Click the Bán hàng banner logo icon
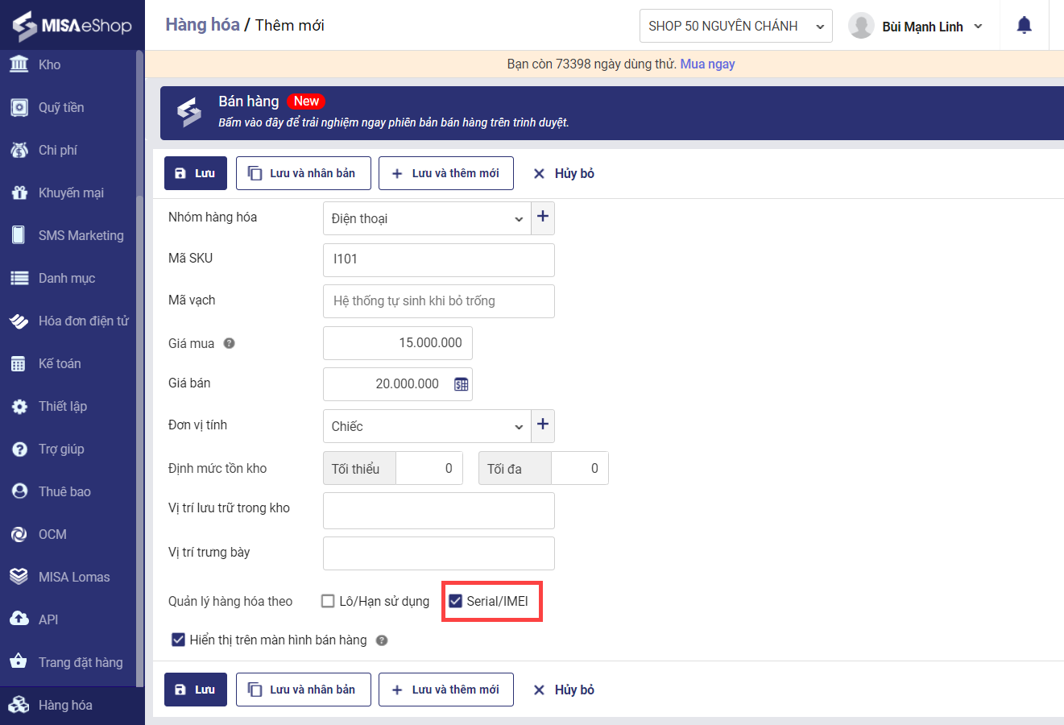Image resolution: width=1064 pixels, height=725 pixels. point(189,112)
